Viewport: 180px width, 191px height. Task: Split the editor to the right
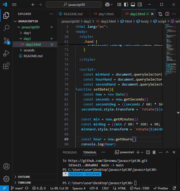tap(167, 14)
